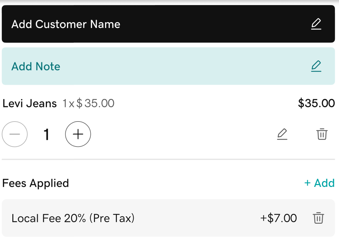Click the divider line below Levi Jeans

[x=168, y=159]
